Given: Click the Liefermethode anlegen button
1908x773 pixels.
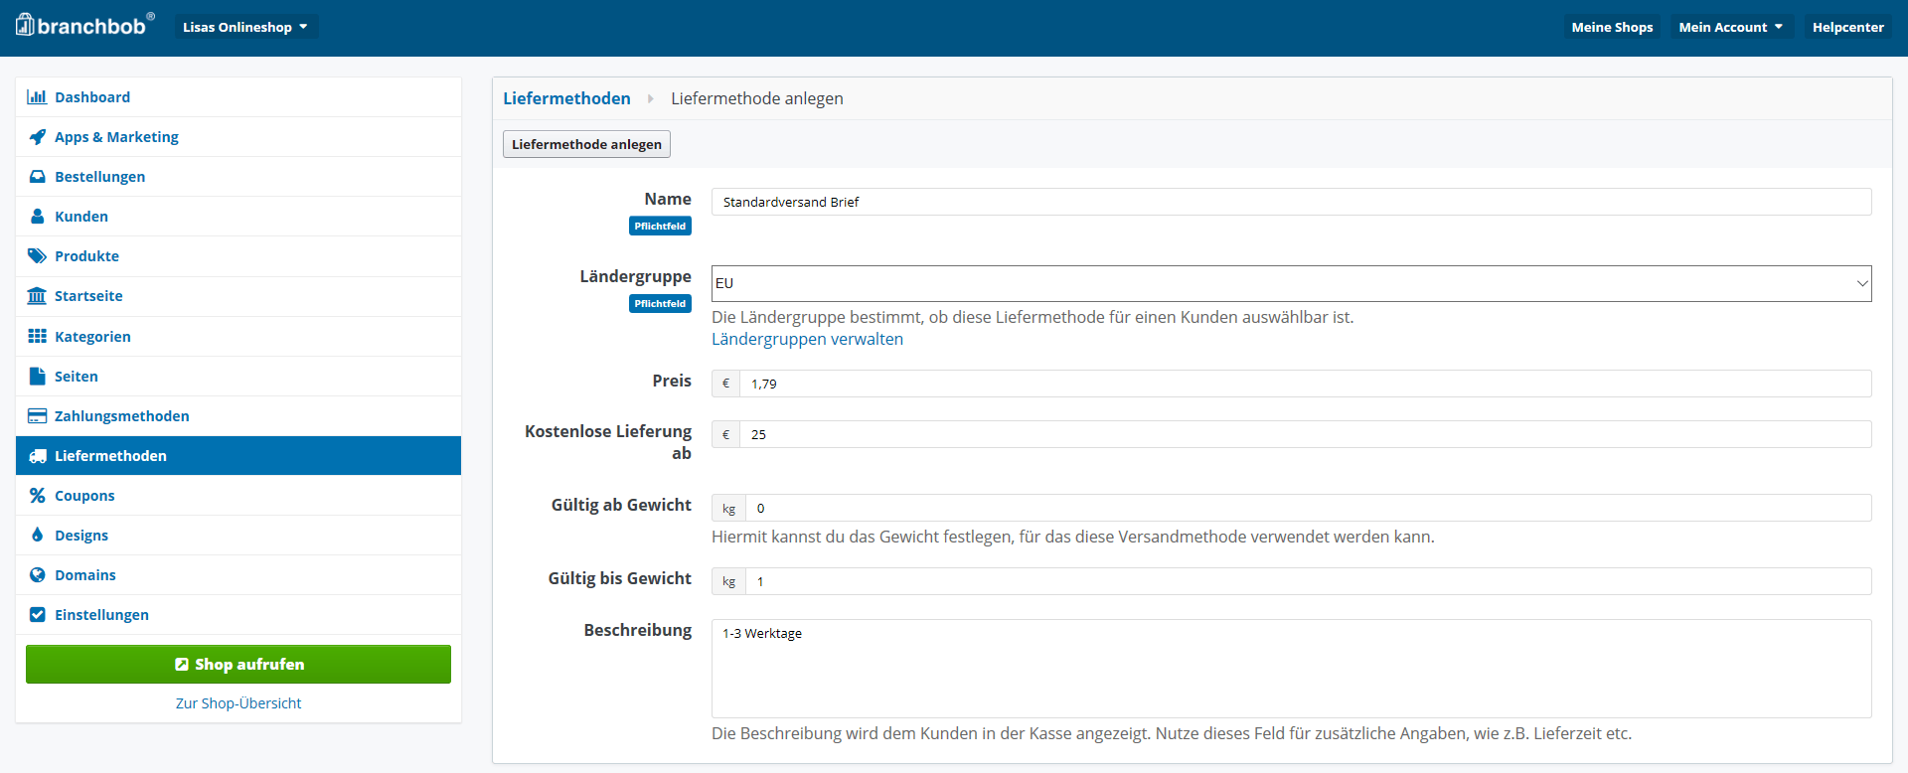Looking at the screenshot, I should point(586,144).
